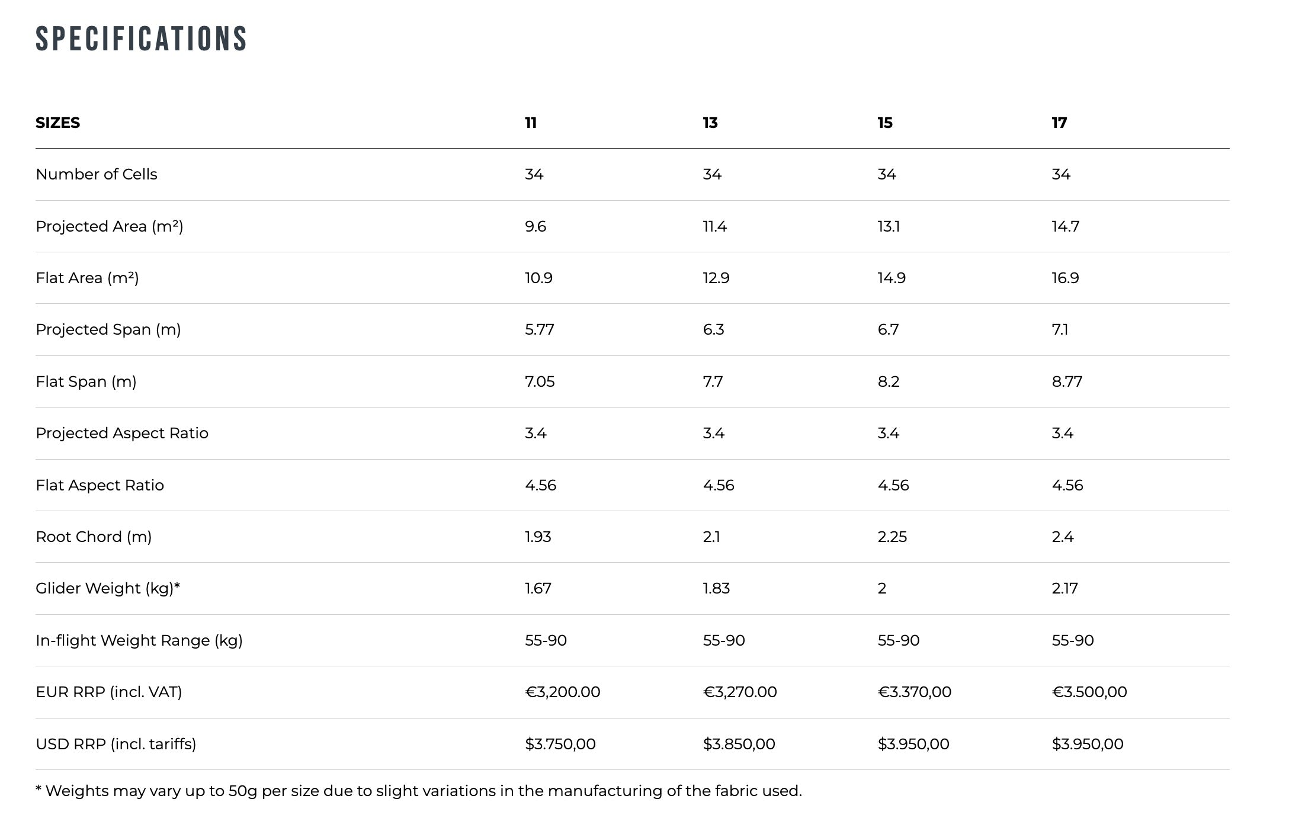Screen dimensions: 1289x834
Task: Select the size 17 column header
Action: pos(1059,123)
